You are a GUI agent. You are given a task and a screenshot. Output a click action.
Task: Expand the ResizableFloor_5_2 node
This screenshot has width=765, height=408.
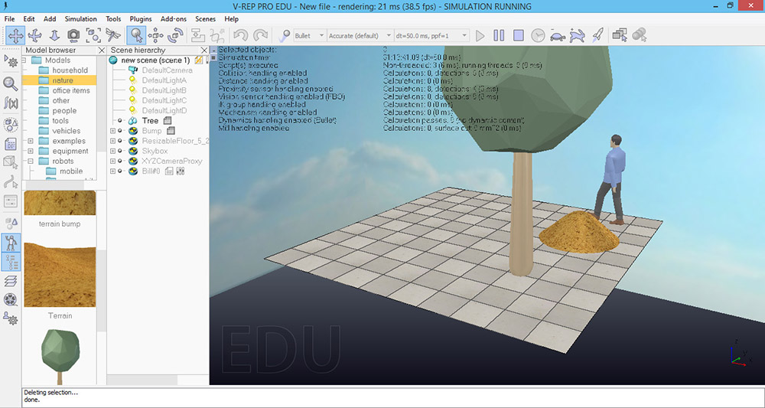coord(112,141)
